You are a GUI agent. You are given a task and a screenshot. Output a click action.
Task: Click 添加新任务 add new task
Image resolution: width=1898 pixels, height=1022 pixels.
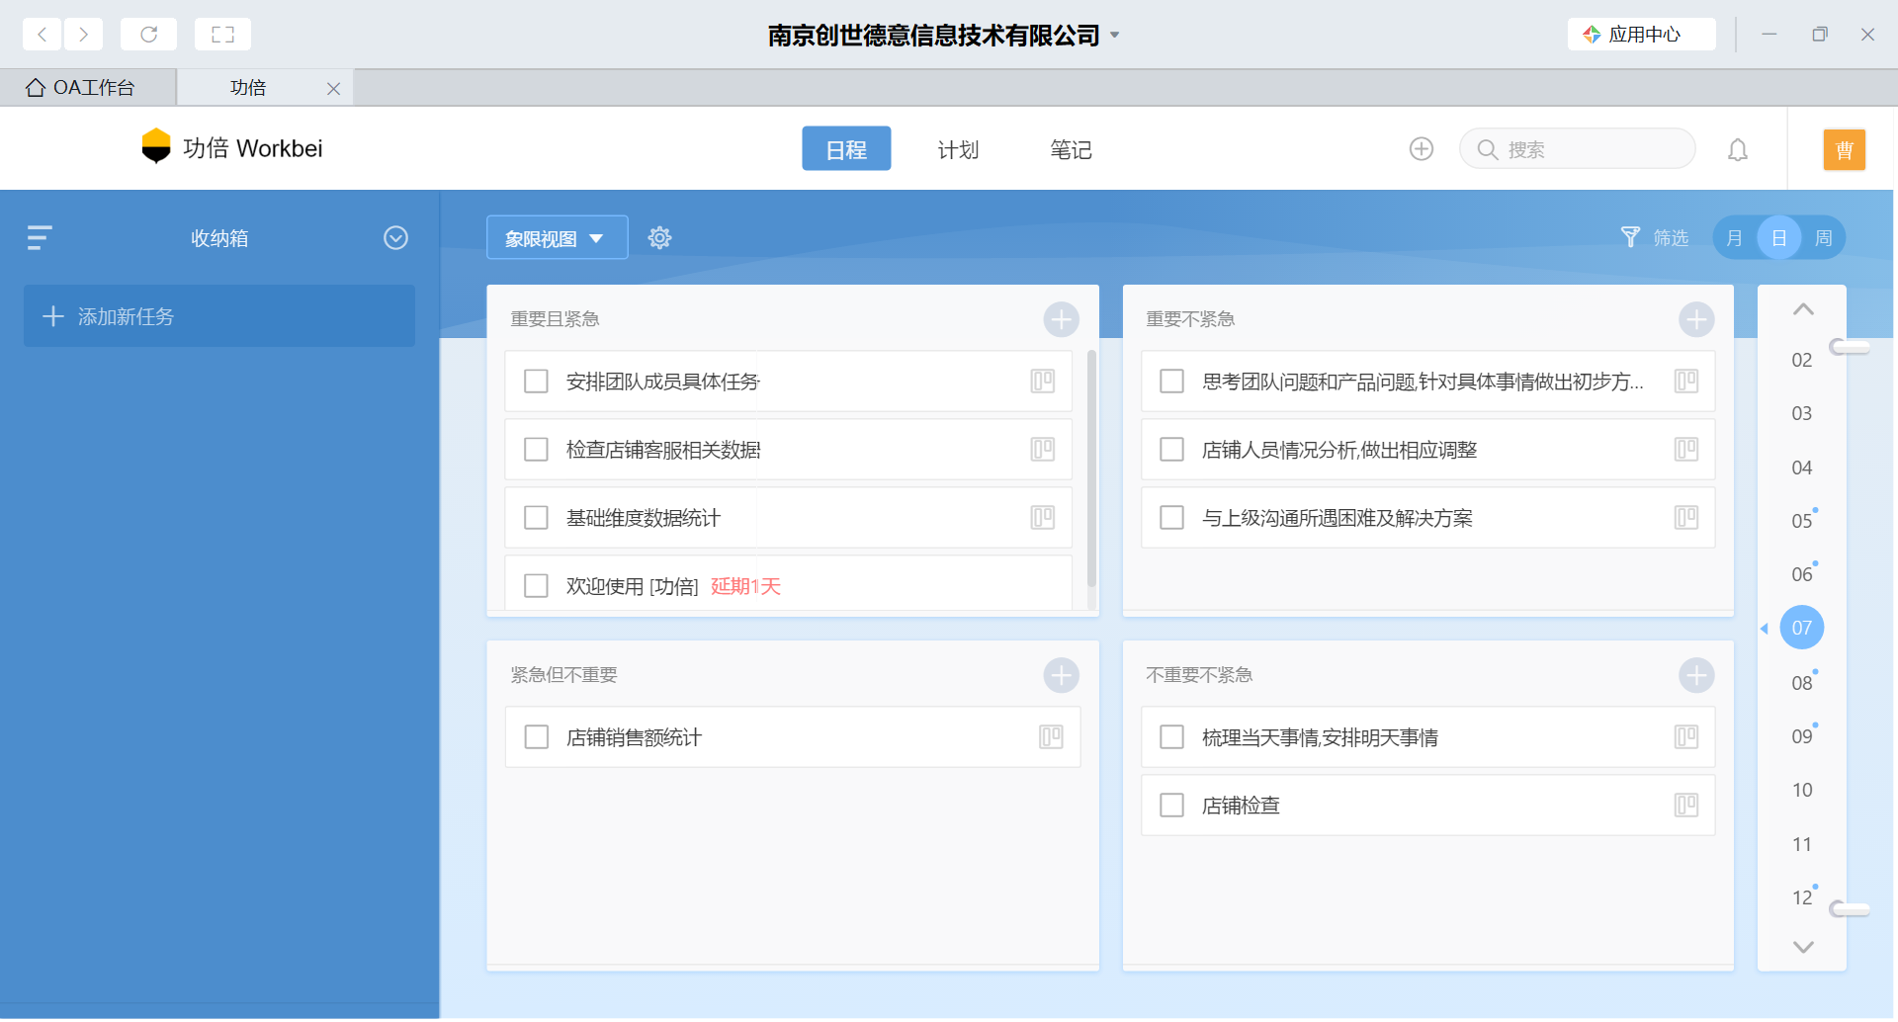[219, 316]
